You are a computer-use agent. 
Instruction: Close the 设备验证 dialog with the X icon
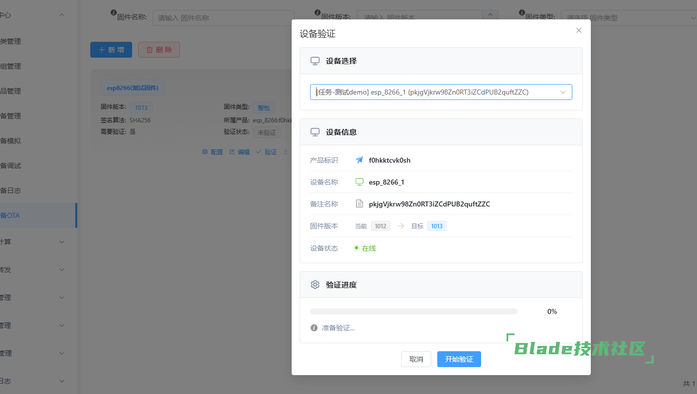point(578,30)
